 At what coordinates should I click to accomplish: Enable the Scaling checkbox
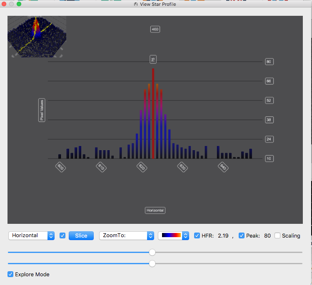pyautogui.click(x=277, y=236)
